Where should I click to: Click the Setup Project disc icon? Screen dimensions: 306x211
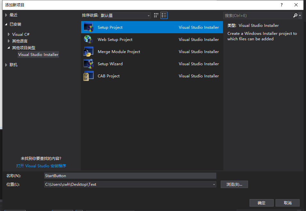(88, 27)
